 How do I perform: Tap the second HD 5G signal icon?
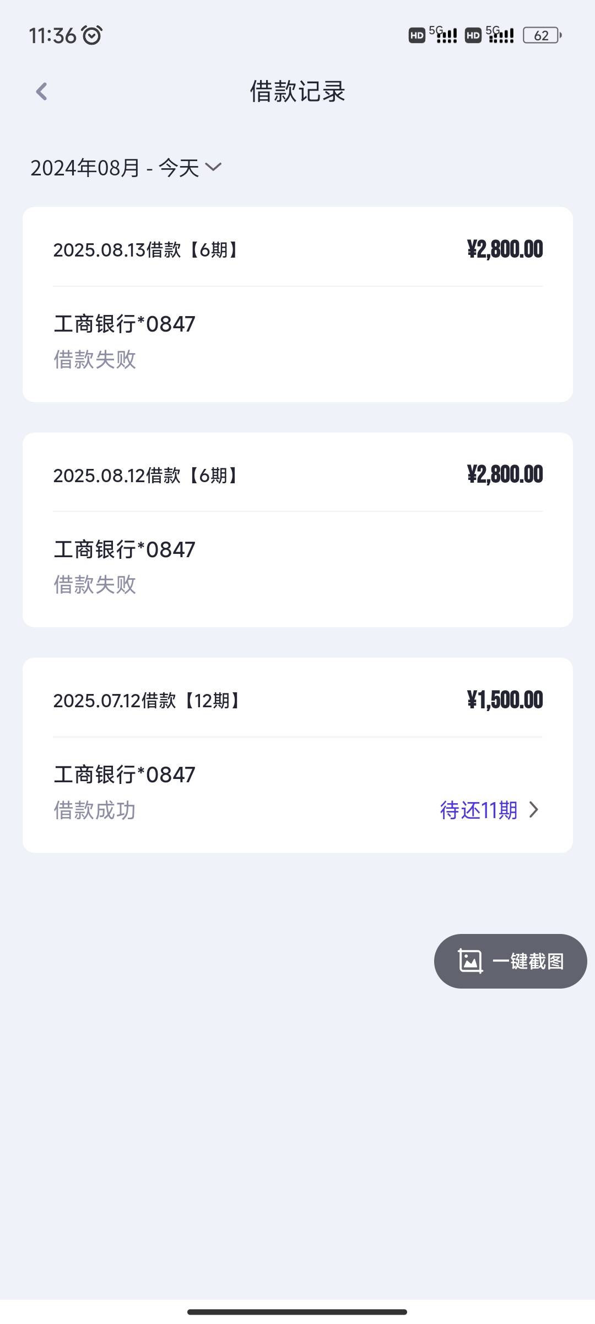[489, 35]
